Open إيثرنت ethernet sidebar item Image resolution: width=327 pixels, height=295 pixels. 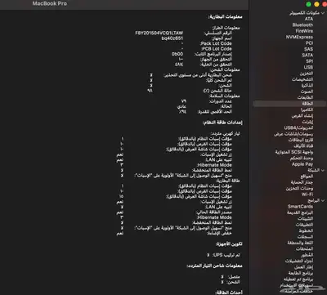[307, 122]
